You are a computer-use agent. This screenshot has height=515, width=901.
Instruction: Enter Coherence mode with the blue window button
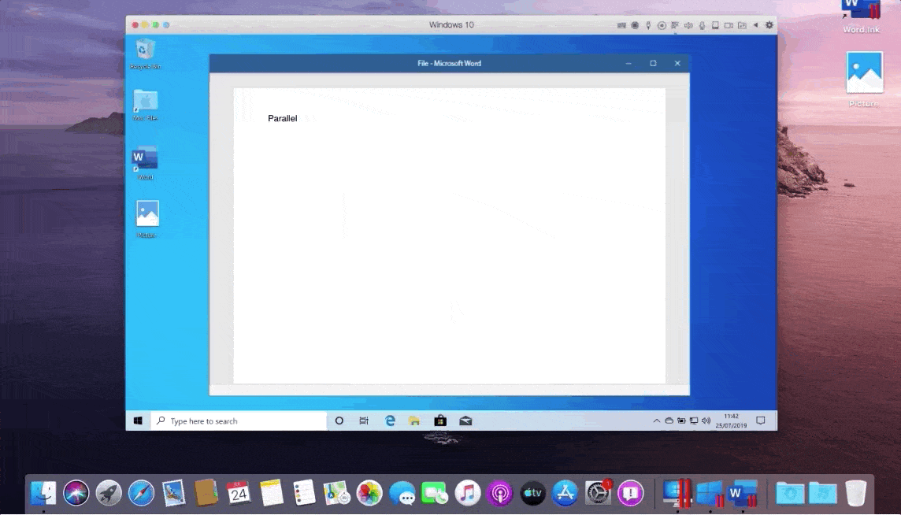(166, 24)
